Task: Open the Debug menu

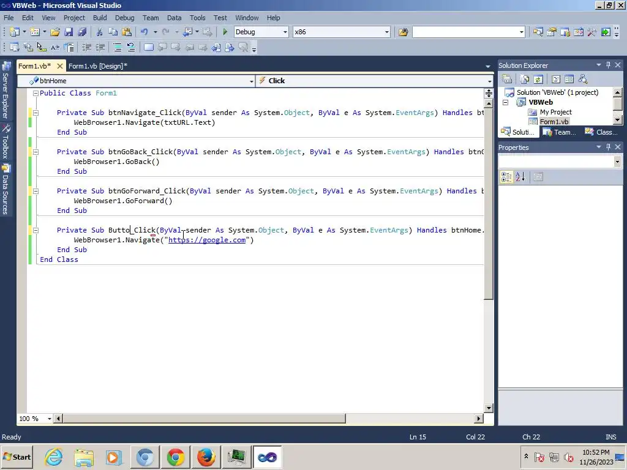Action: tap(124, 18)
